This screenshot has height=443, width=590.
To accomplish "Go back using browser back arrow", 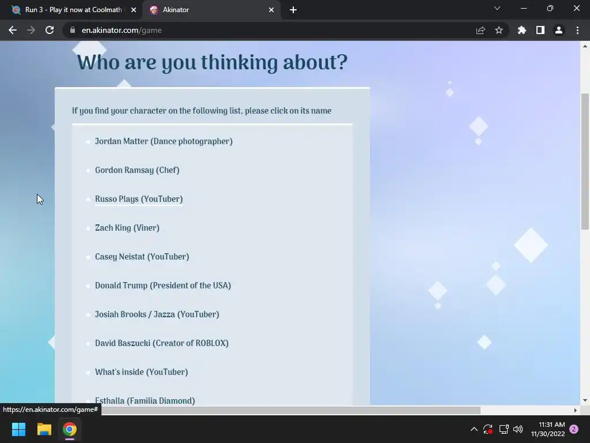I will (x=13, y=30).
